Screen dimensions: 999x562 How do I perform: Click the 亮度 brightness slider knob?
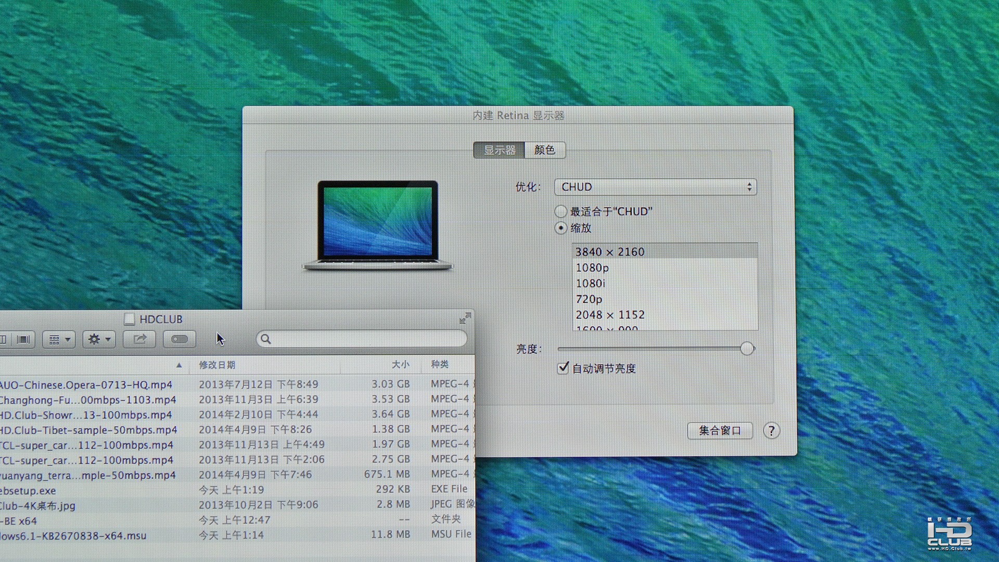click(747, 349)
